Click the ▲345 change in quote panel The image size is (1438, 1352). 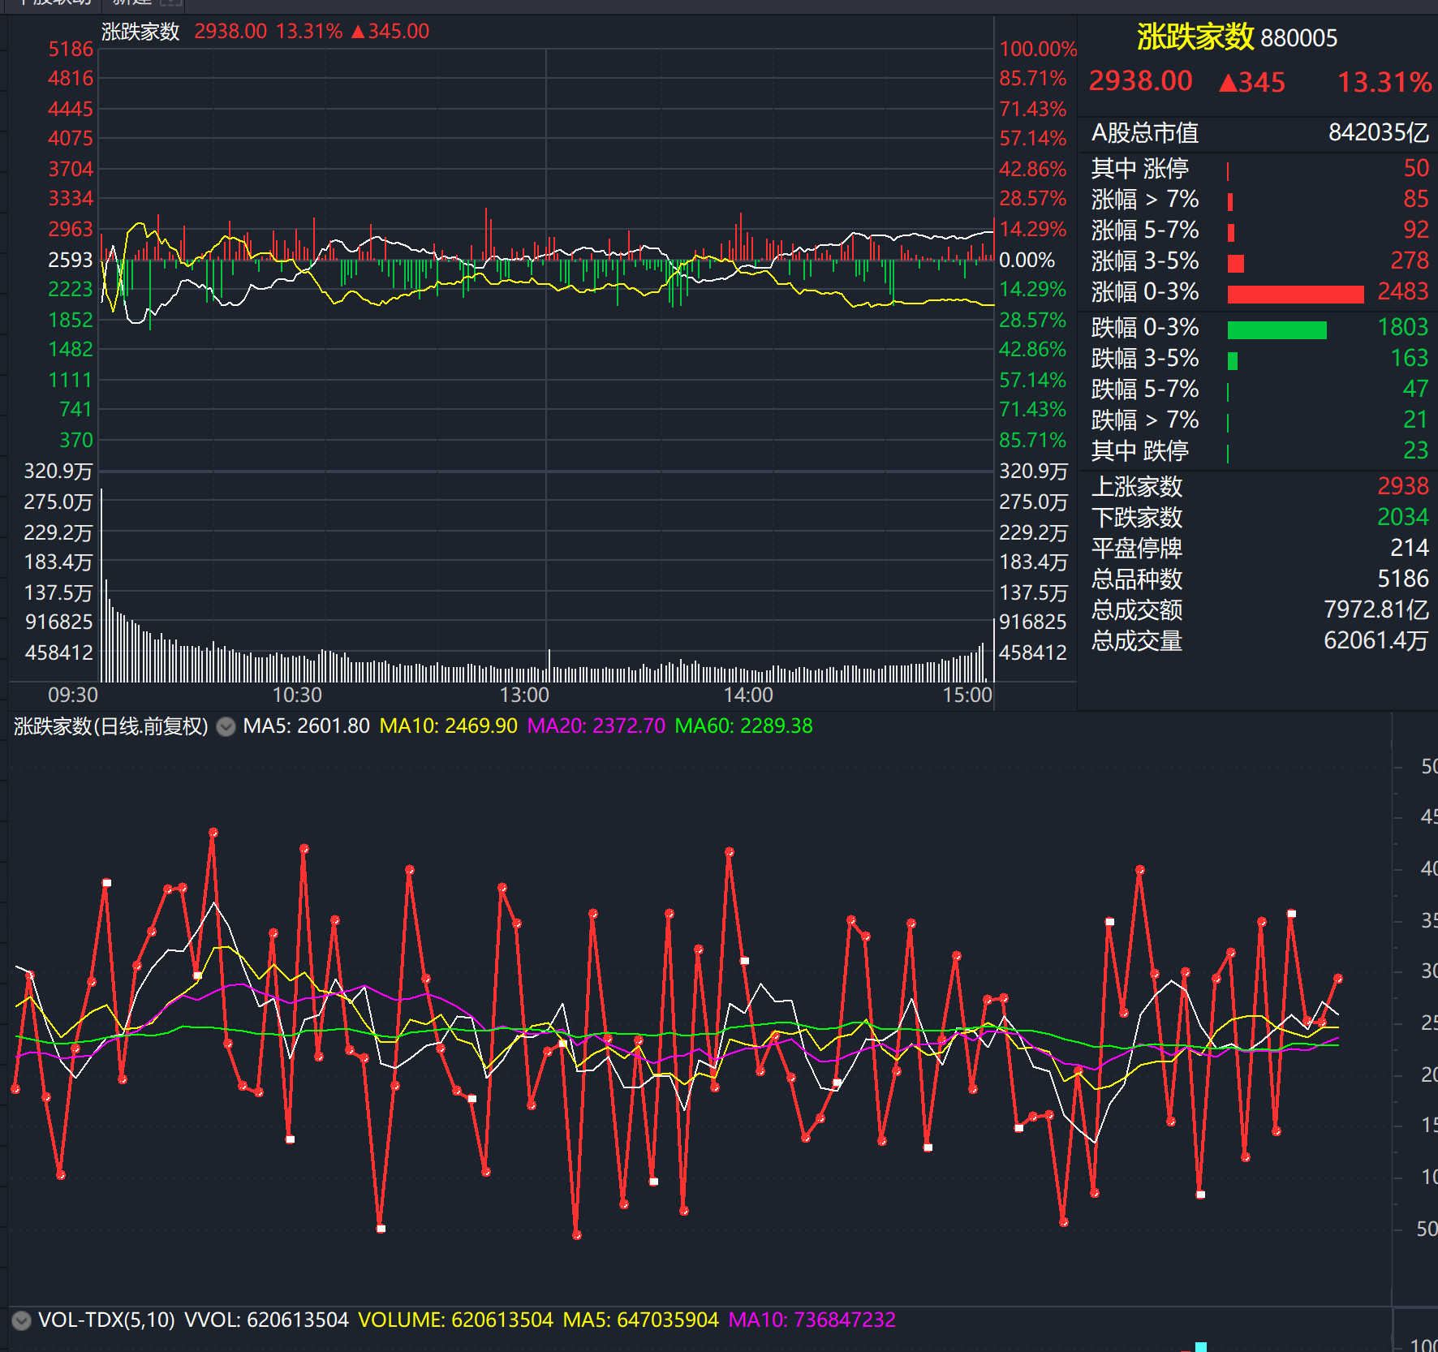click(1252, 82)
